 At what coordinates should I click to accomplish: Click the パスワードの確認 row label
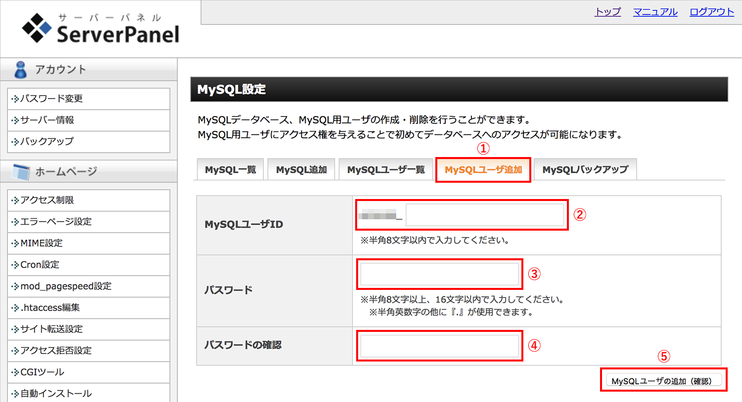pos(243,345)
